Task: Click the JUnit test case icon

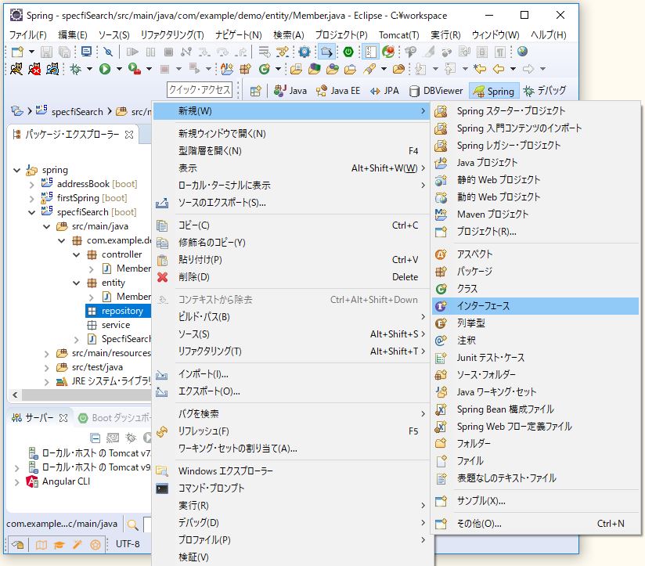Action: (x=441, y=358)
